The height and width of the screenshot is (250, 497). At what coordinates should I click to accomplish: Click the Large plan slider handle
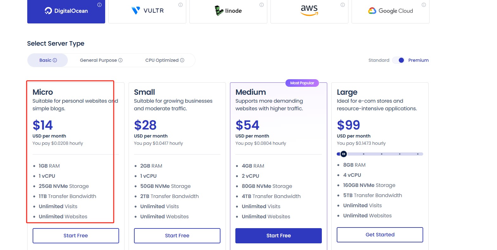tap(344, 154)
